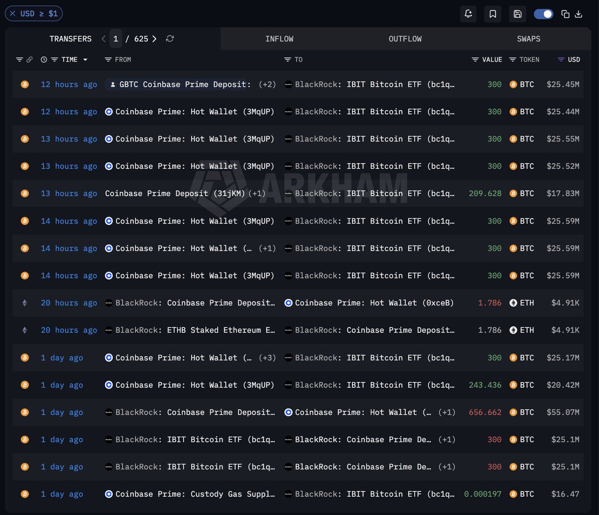Go to the previous page of transfers
The width and height of the screenshot is (599, 515).
tap(103, 39)
